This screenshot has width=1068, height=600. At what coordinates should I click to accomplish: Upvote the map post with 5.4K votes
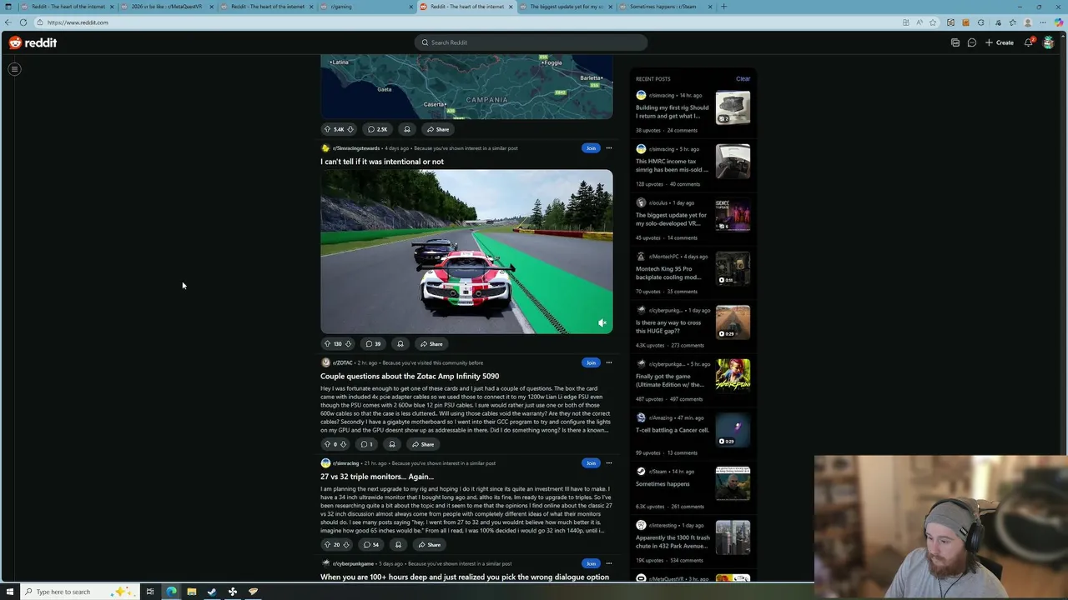(327, 129)
